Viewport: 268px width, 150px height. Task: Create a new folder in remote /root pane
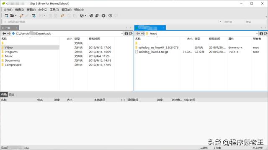point(261,33)
